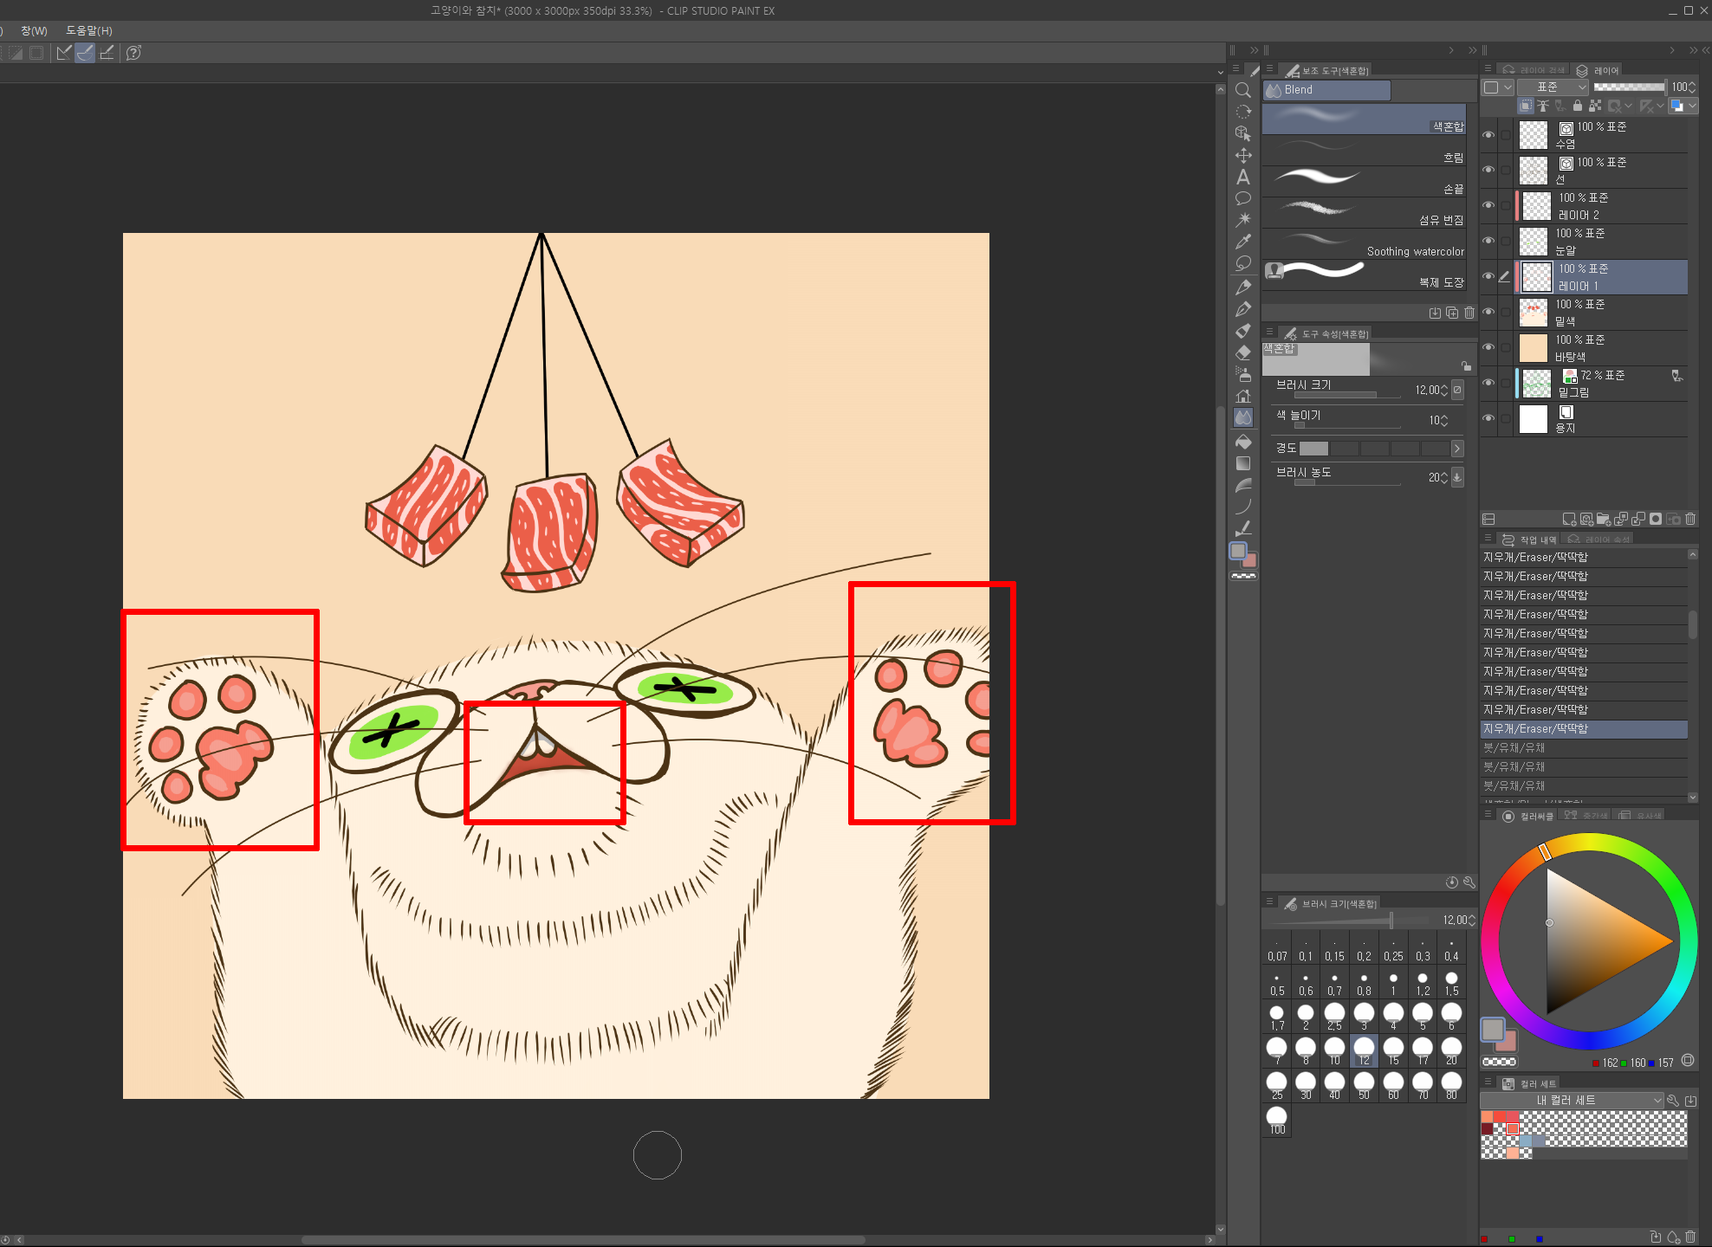Select the Move layer tool
The width and height of the screenshot is (1712, 1247).
[1243, 156]
